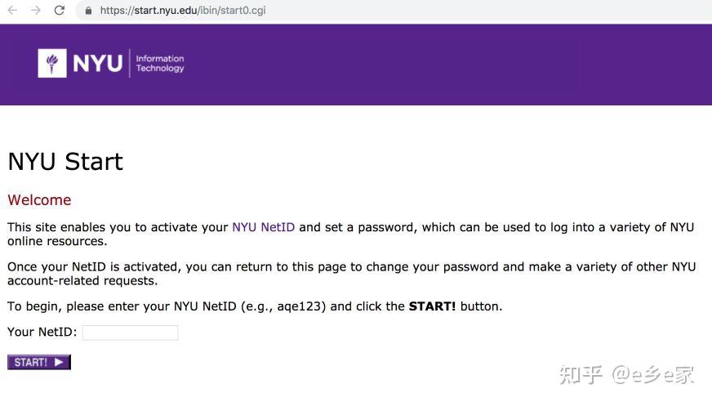Reload the page with the refresh icon
This screenshot has height=402, width=712.
tap(59, 11)
